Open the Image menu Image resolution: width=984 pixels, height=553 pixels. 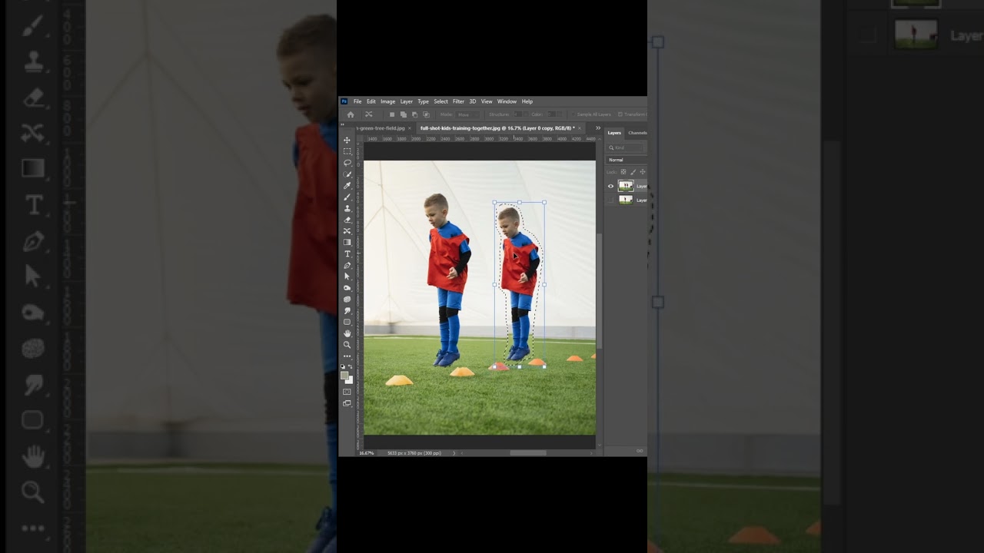point(387,101)
